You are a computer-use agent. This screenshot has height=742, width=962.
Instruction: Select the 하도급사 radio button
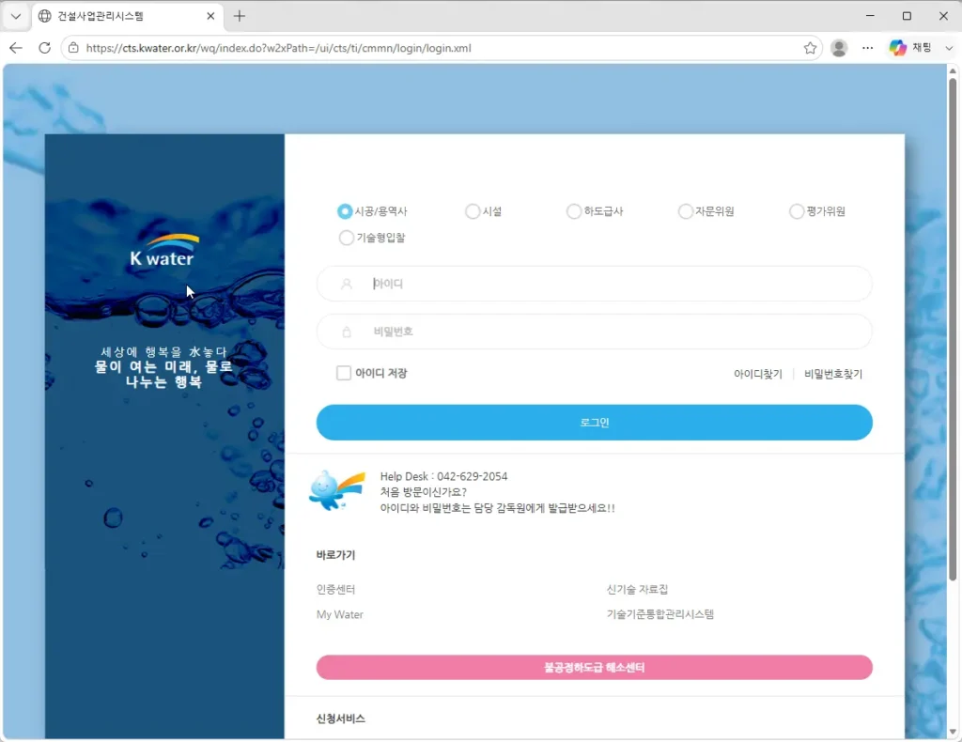pos(574,211)
